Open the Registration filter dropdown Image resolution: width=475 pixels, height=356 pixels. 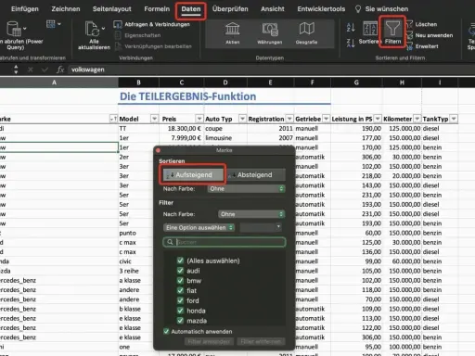point(289,119)
